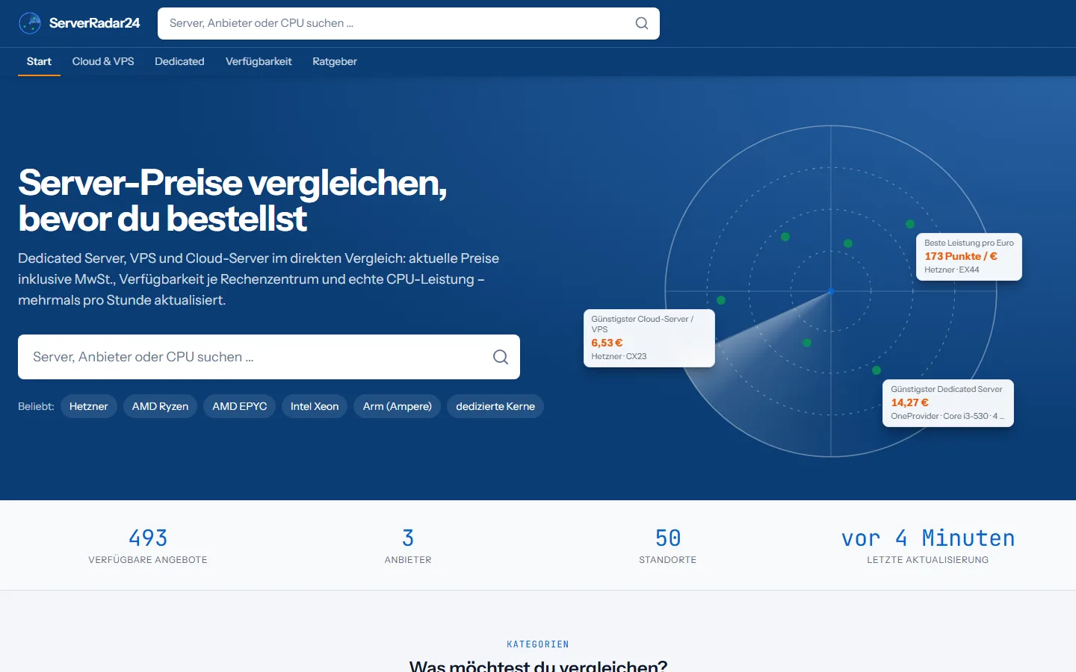Click the '14,27 €' price
The height and width of the screenshot is (672, 1076).
coord(909,402)
